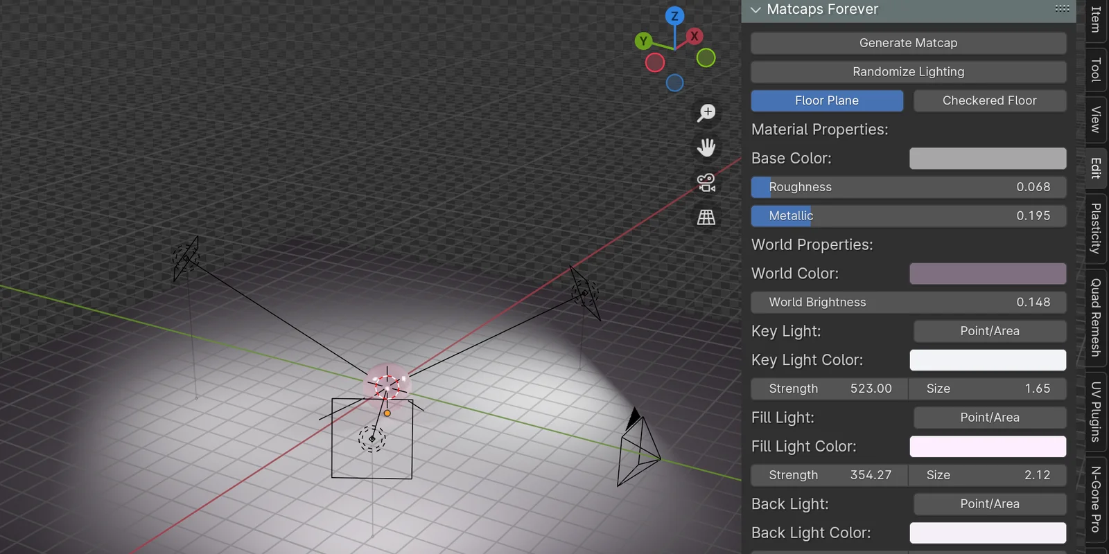Screen dimensions: 1109x554
Task: Click the pan hand viewport icon
Action: point(706,148)
